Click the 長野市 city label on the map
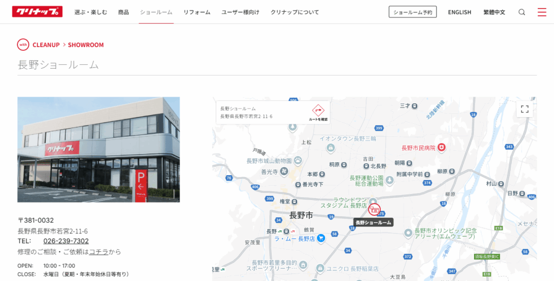Screen dimensions: 554x281 301,215
